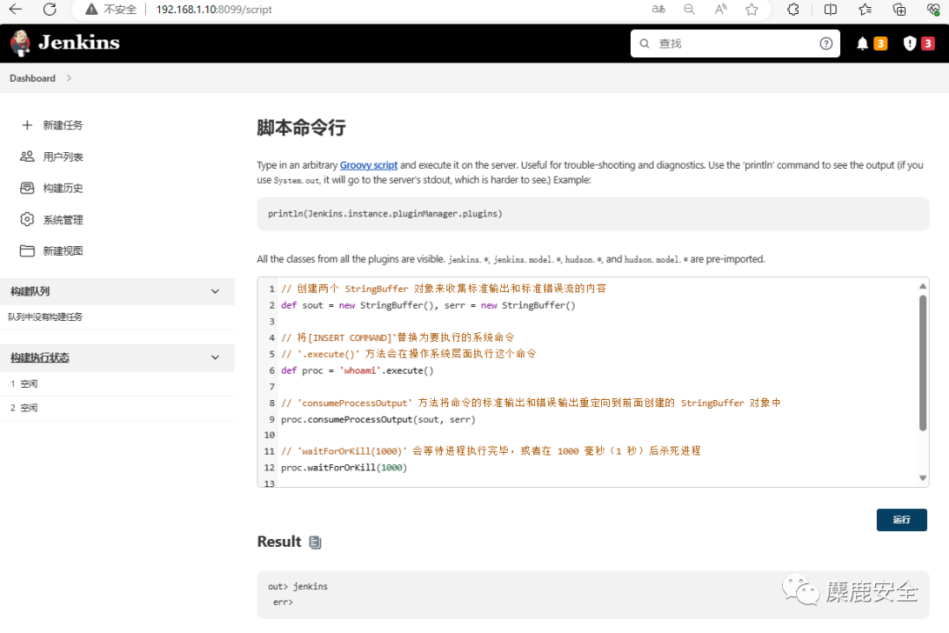Open the insecure connection warning icon

(91, 9)
